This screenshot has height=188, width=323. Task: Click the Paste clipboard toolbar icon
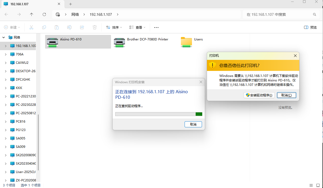[57, 27]
